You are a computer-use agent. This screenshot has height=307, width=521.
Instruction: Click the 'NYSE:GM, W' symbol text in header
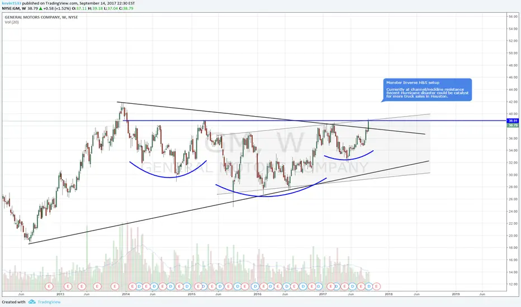click(13, 8)
